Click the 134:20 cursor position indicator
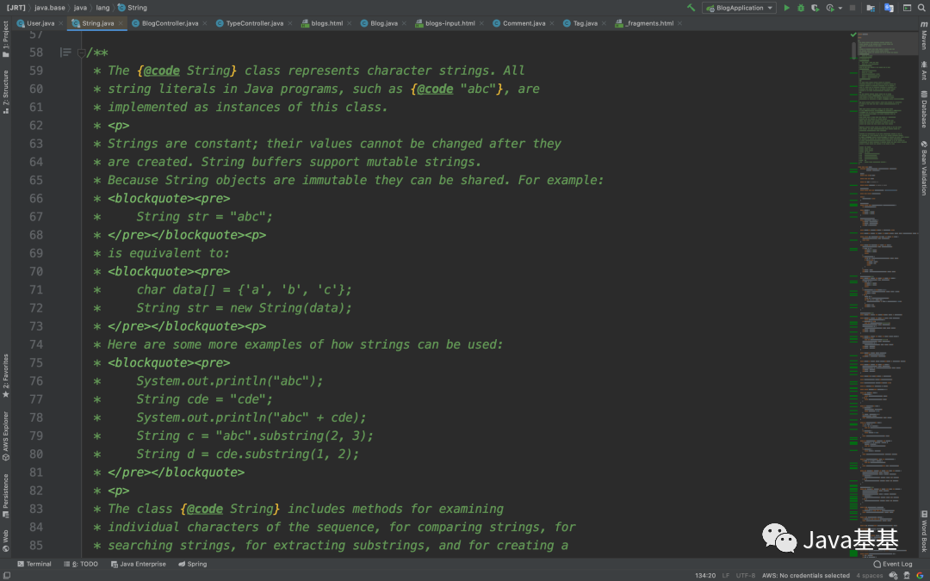The height and width of the screenshot is (581, 930). (705, 576)
